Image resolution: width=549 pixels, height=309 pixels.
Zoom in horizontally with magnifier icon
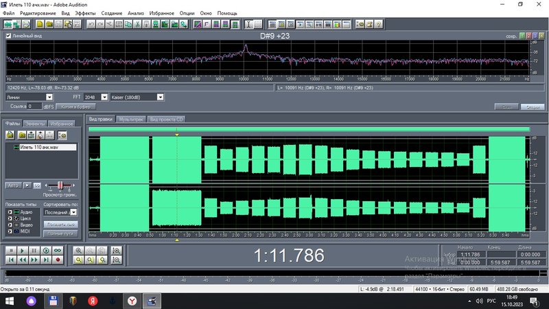point(78,251)
